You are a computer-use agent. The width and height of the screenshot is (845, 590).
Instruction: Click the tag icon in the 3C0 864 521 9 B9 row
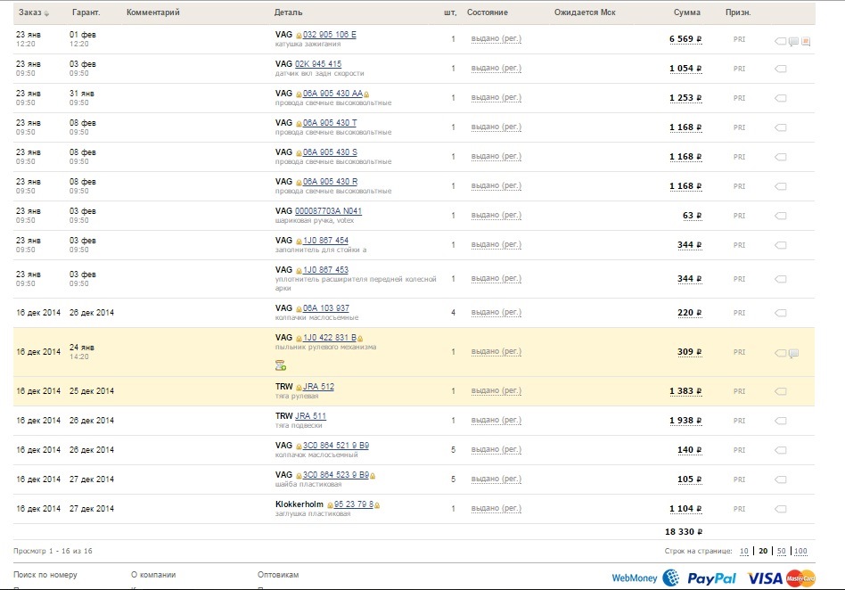780,450
